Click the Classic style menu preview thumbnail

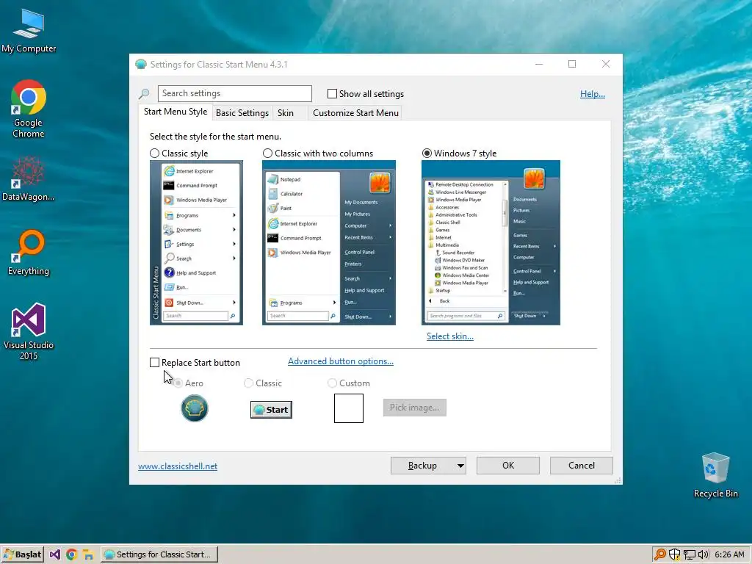tap(196, 242)
